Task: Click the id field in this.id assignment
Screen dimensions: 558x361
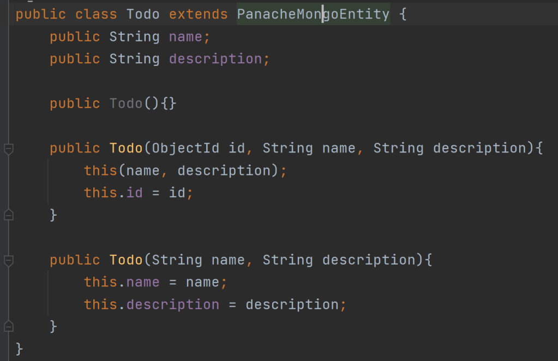Action: coord(134,193)
